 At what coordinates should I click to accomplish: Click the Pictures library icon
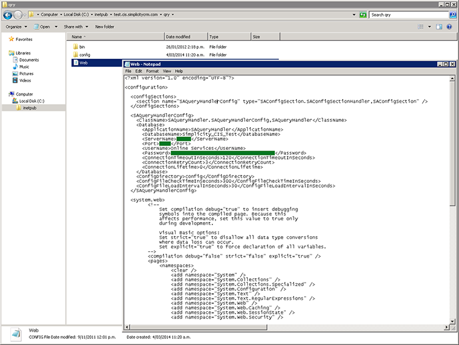(x=15, y=73)
